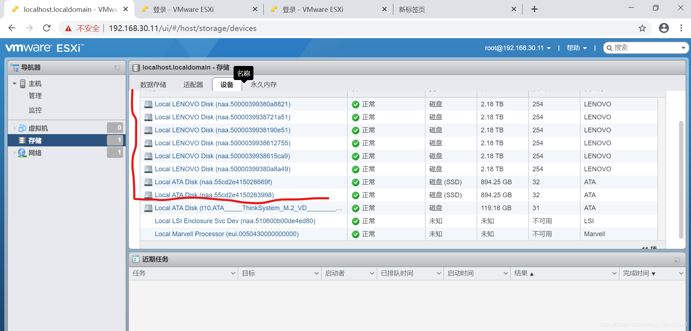Minimize the recent tasks panel icon
691x331 pixels.
677,260
